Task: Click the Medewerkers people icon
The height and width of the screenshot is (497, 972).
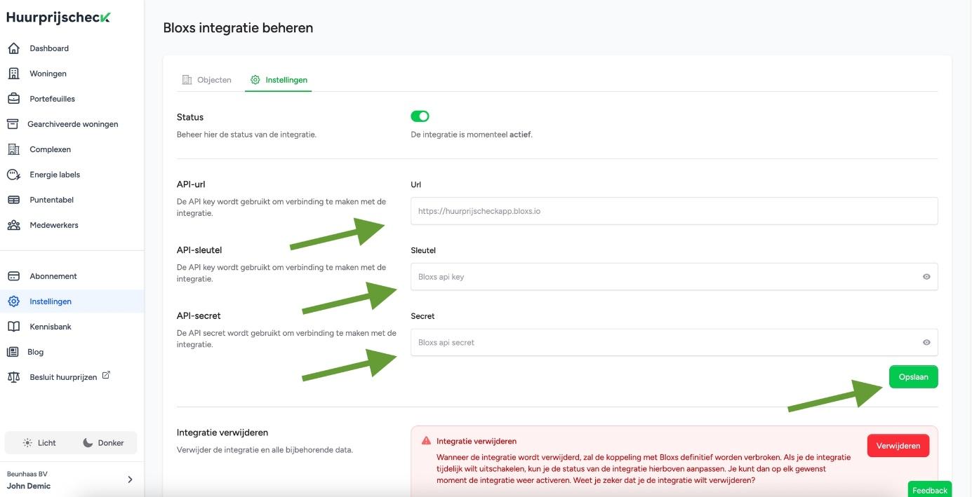Action: point(13,225)
